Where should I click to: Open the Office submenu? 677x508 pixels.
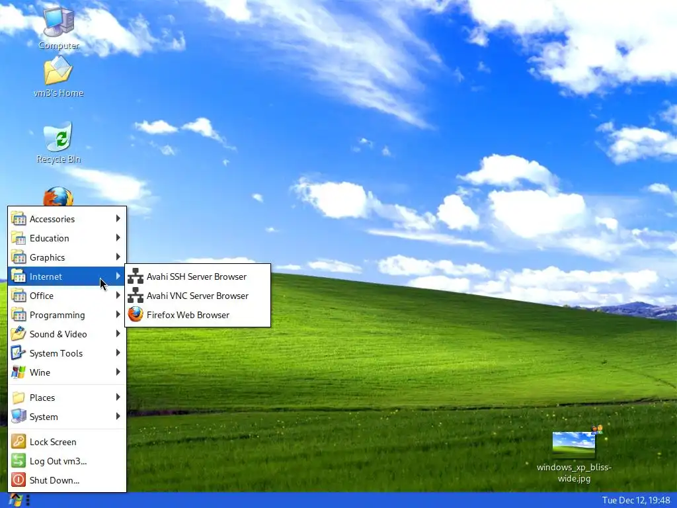click(x=67, y=296)
